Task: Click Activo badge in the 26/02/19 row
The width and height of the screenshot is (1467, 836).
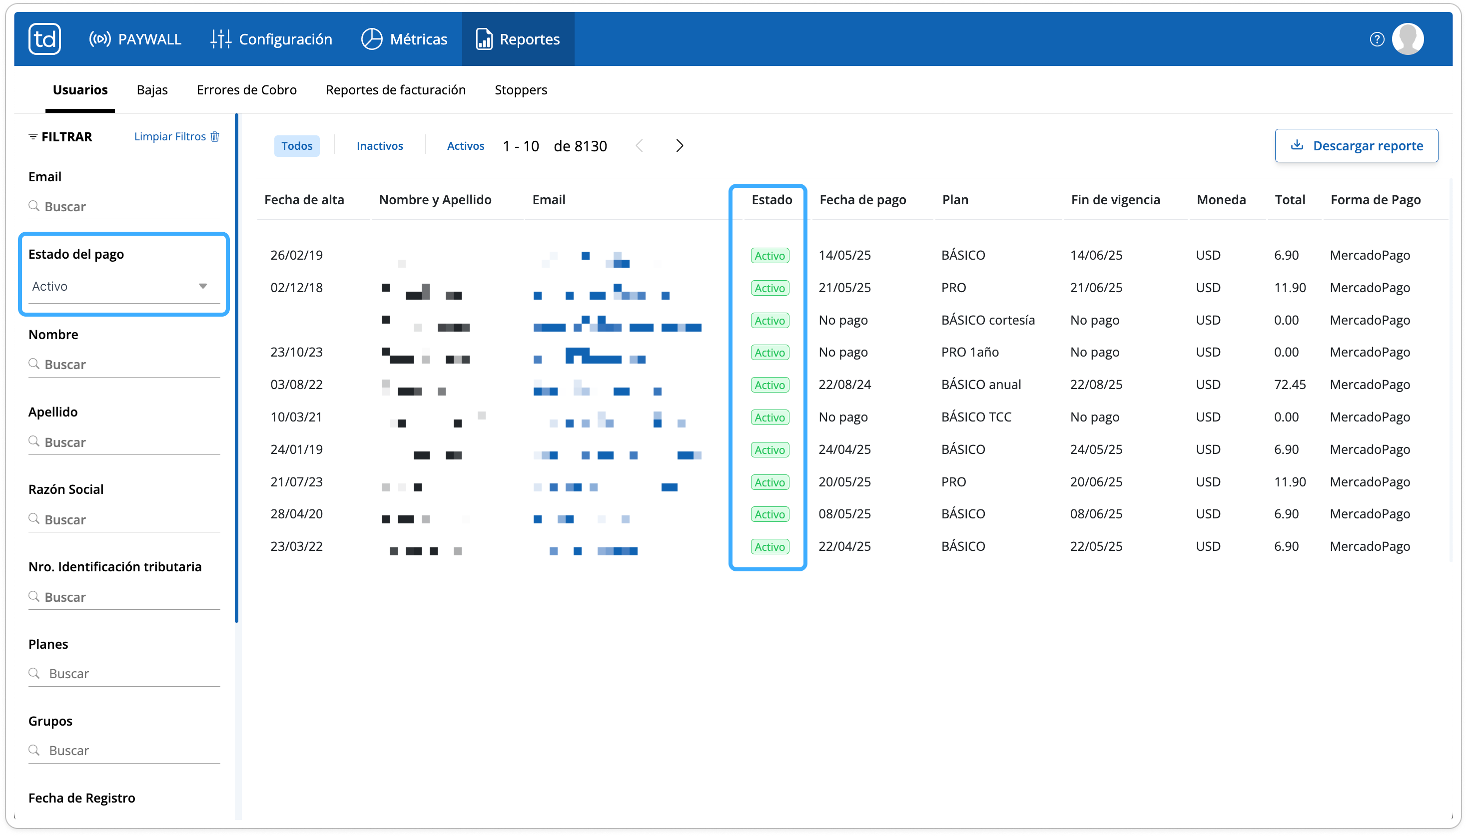Action: 769,256
